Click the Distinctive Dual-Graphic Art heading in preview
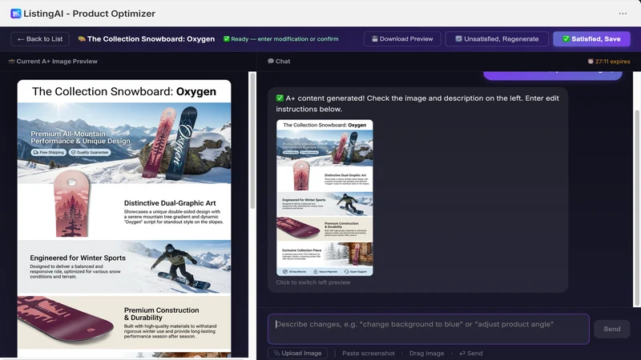This screenshot has width=641, height=360. point(170,203)
